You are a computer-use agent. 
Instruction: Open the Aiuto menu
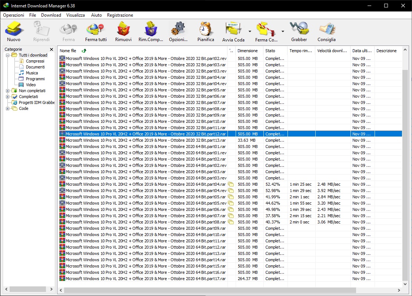[x=96, y=15]
